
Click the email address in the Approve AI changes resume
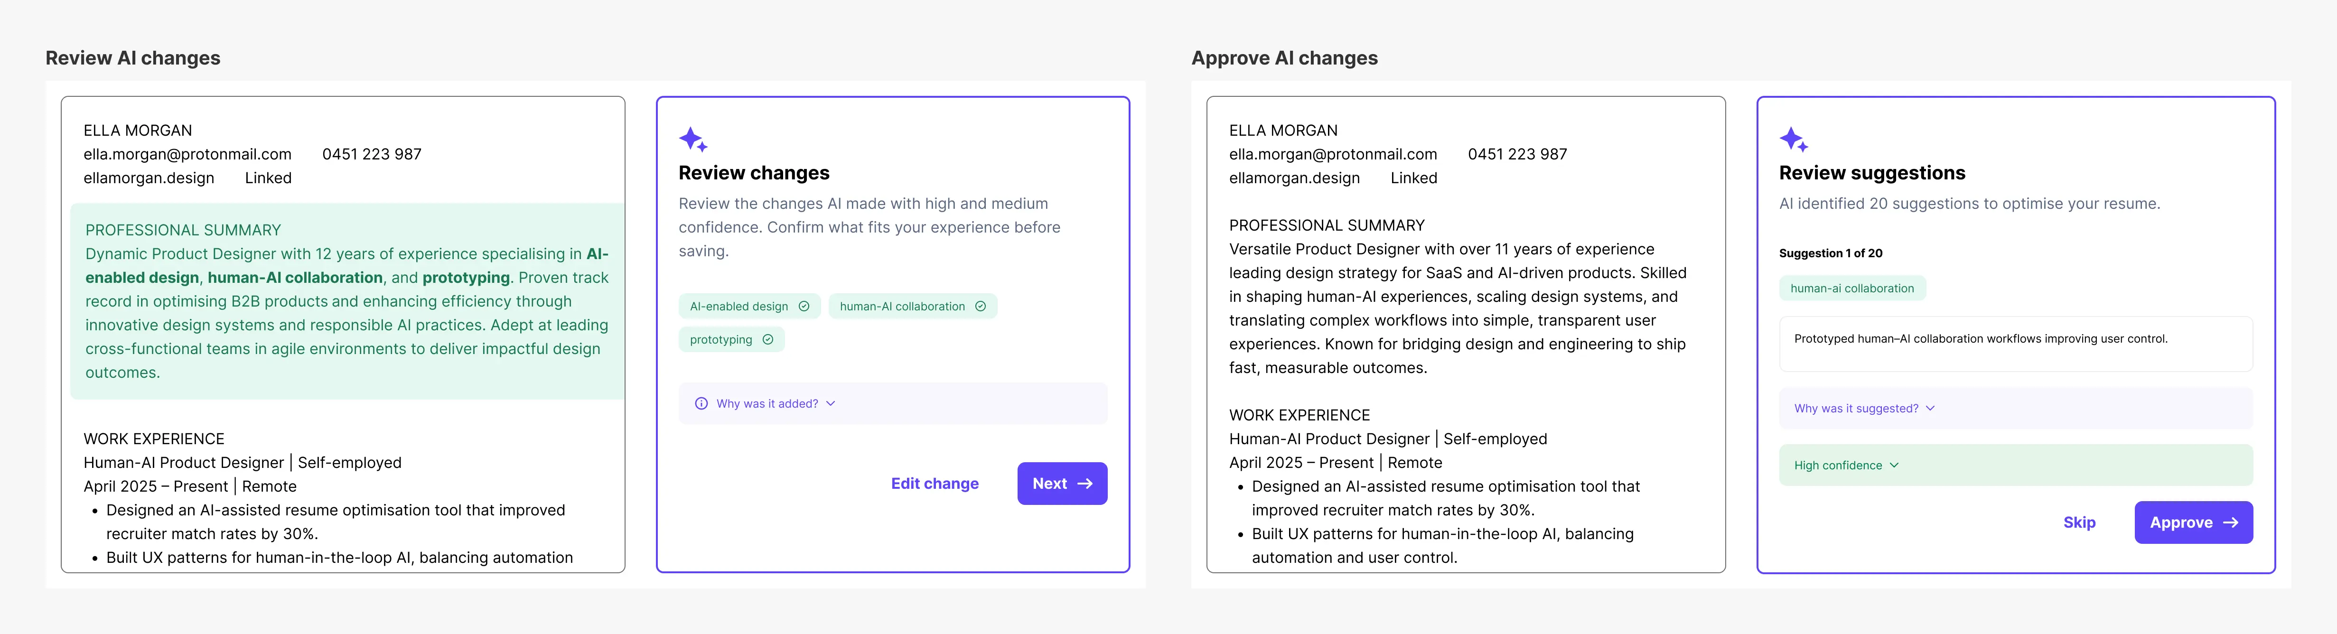(1333, 154)
